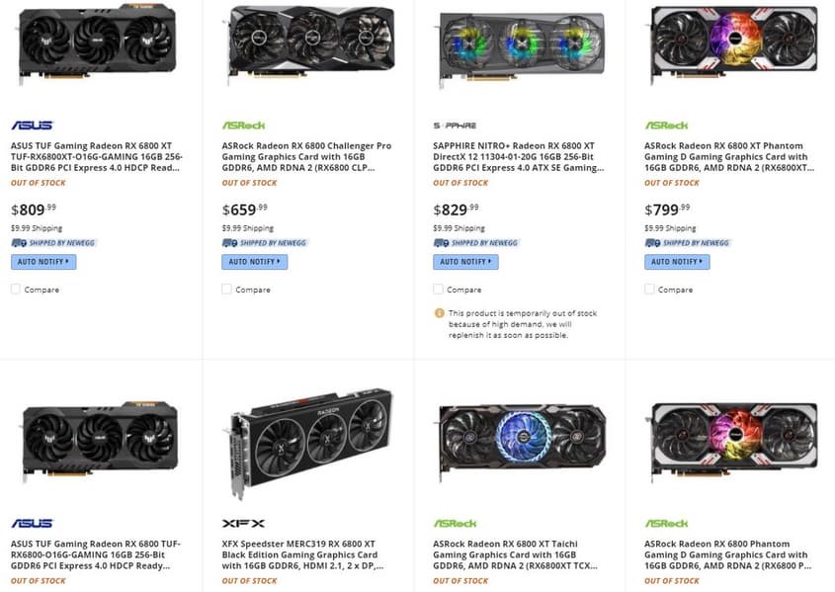Click the ASRock logo above RX 6800 Challenger Pro

pyautogui.click(x=243, y=126)
